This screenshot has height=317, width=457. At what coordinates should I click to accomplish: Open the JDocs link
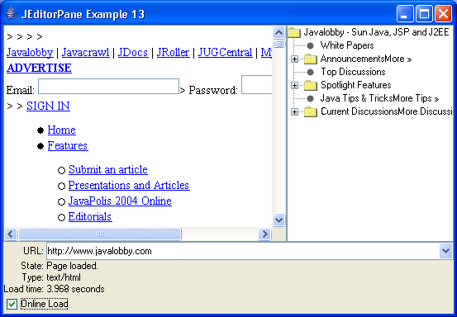tap(133, 52)
